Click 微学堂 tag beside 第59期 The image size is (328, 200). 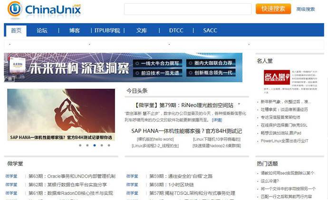pos(132,176)
